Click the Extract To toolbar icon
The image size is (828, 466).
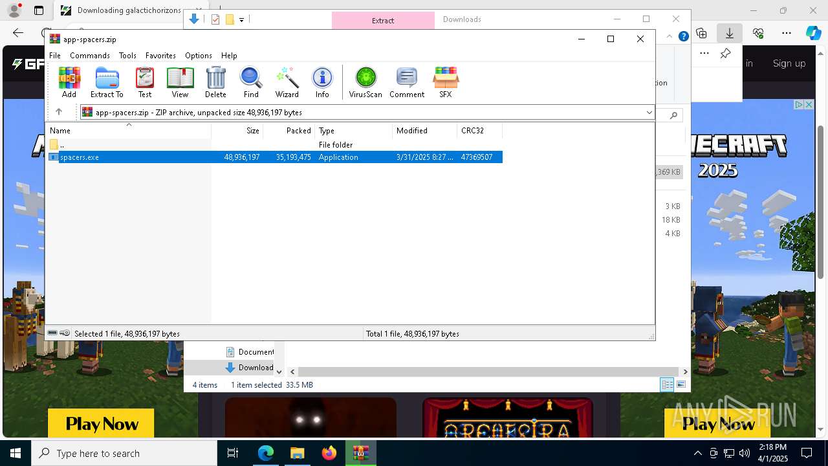coord(107,82)
